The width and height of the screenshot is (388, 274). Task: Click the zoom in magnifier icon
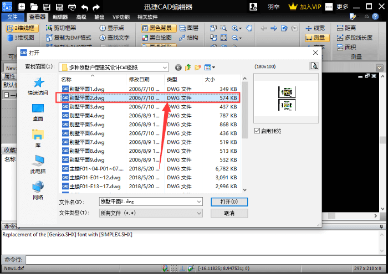click(x=234, y=28)
